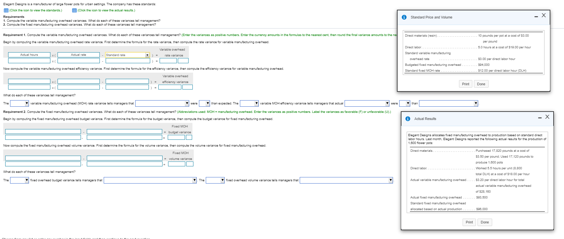Click Done in Actual Results dialog
The image size is (564, 239).
485,222
